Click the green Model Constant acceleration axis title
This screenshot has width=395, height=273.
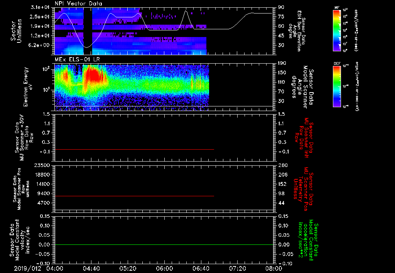[x=308, y=241]
